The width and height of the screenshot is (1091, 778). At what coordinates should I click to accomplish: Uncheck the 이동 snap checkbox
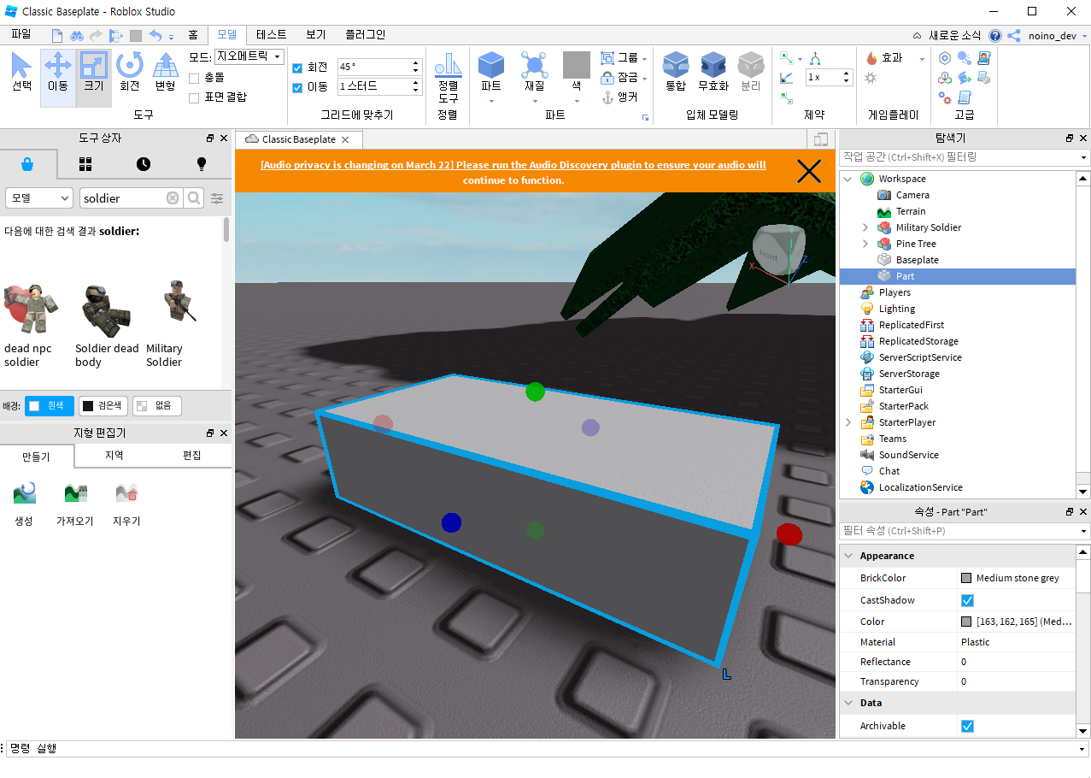[297, 87]
